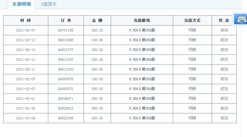247x137 pixels.
Task: Click the 状态 column header
Action: pos(224,20)
